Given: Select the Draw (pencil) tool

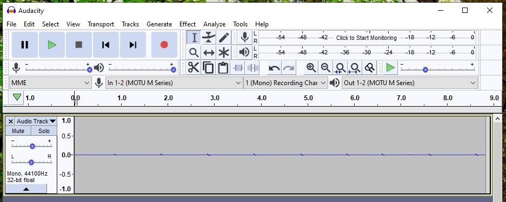Looking at the screenshot, I should click(224, 38).
